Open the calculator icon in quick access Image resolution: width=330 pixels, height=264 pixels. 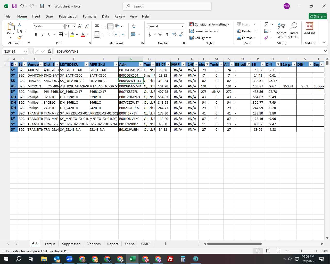[42, 6]
